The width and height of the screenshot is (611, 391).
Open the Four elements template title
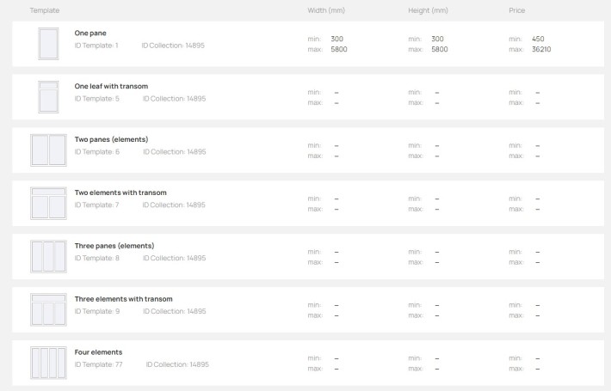point(98,352)
